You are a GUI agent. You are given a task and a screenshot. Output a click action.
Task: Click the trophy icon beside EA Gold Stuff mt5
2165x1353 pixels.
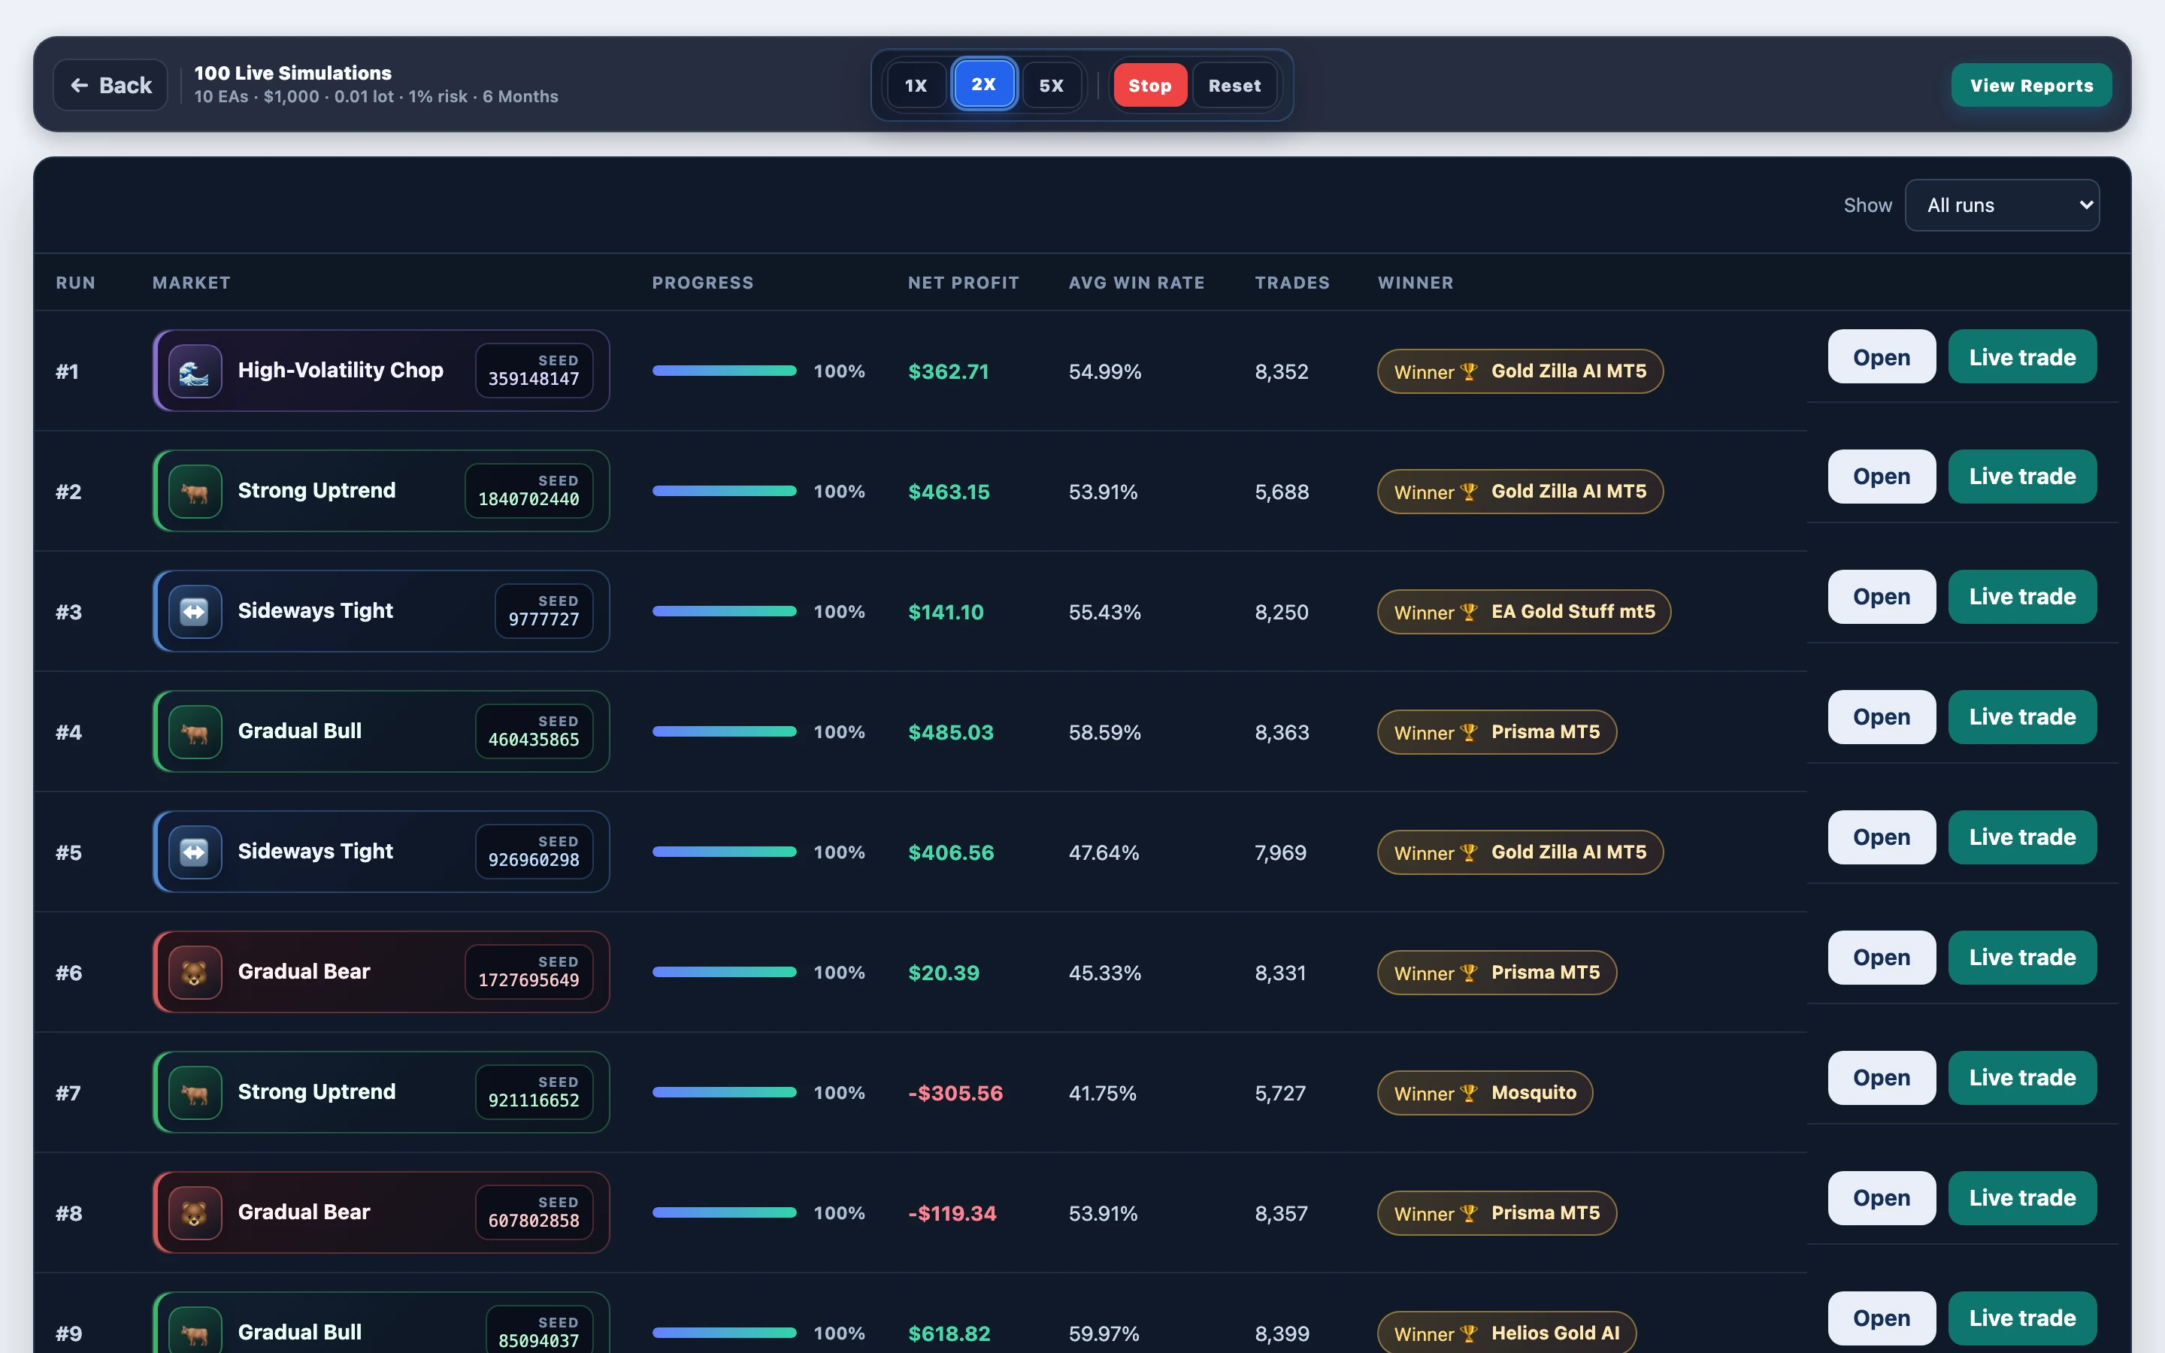click(1469, 612)
